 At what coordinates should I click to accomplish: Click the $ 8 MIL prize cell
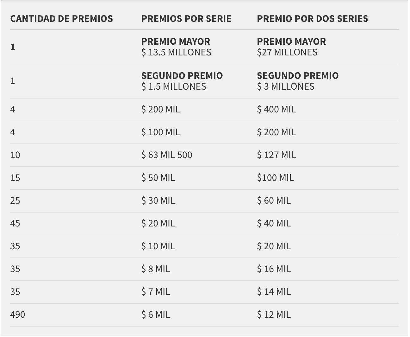155,269
